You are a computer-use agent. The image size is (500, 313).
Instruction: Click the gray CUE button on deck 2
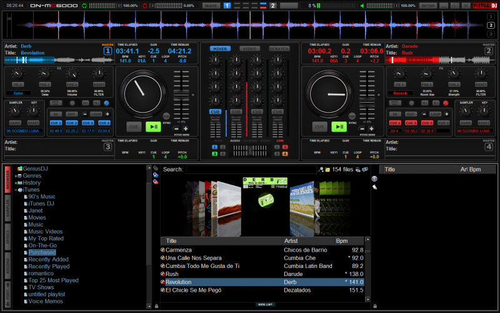tap(319, 127)
